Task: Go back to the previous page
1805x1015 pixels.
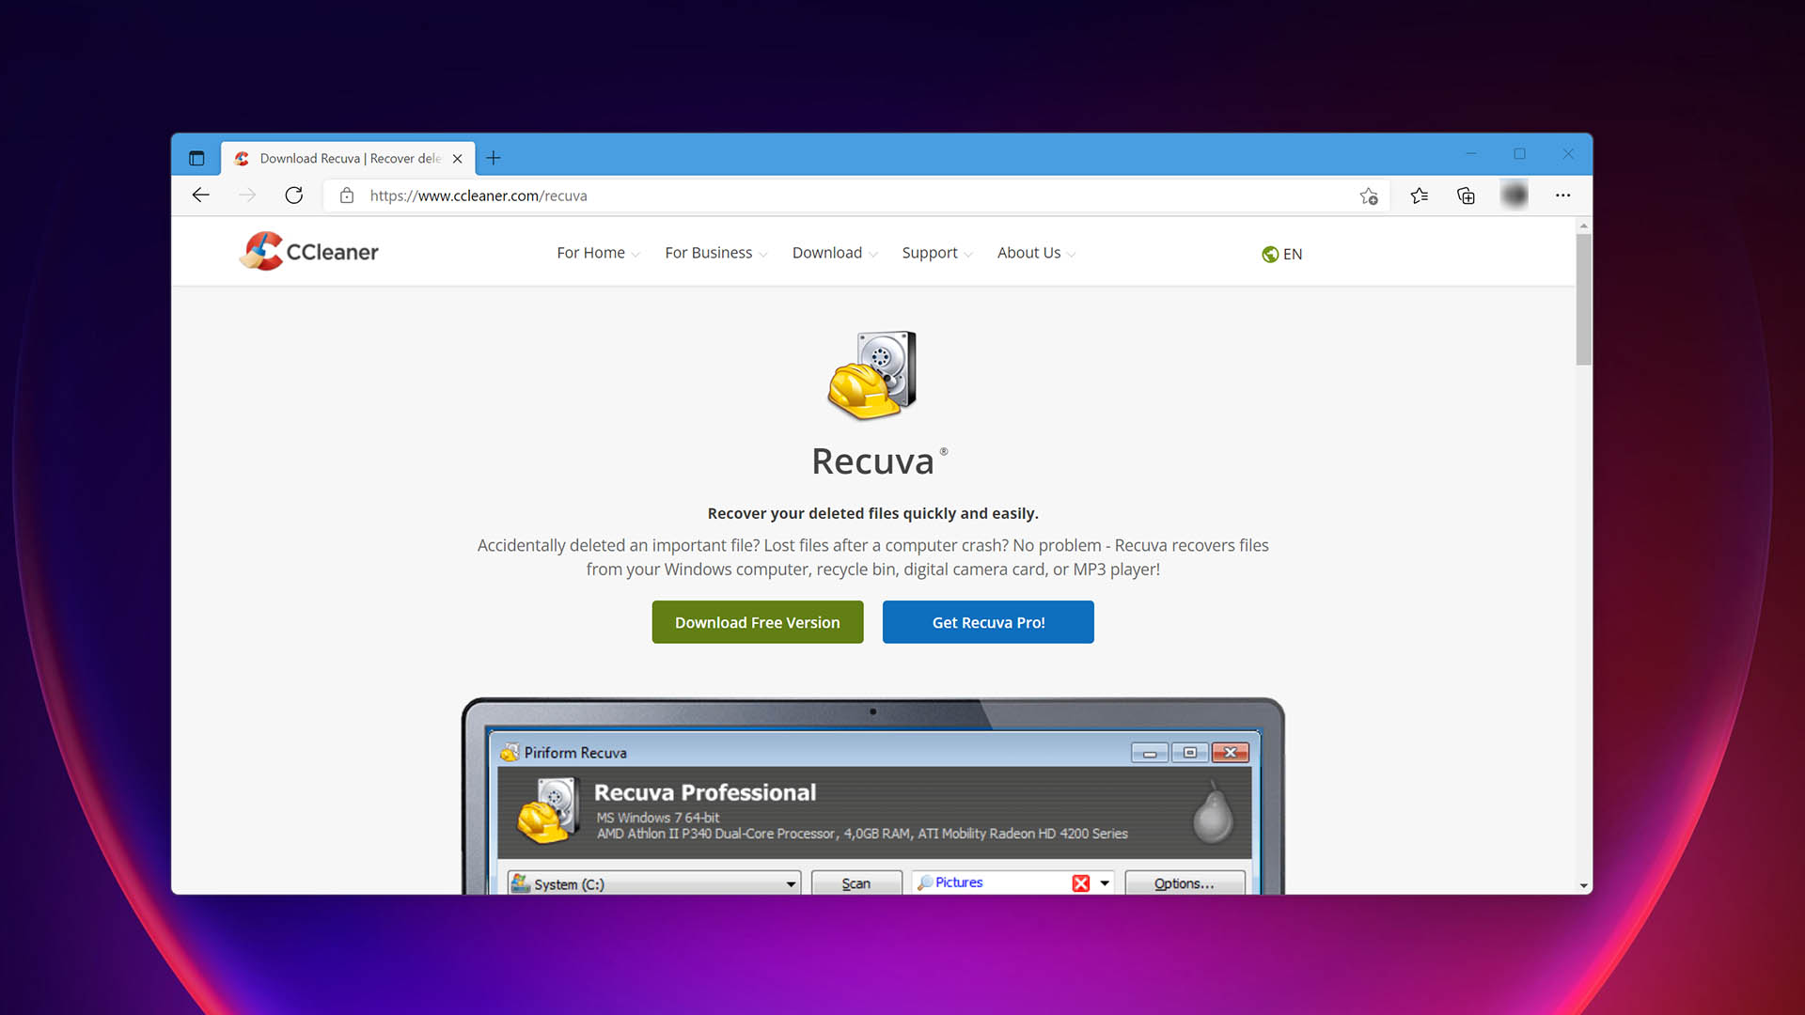Action: tap(200, 195)
